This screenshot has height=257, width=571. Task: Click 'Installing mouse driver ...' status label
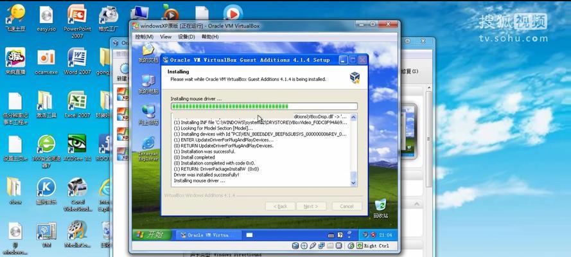(196, 99)
